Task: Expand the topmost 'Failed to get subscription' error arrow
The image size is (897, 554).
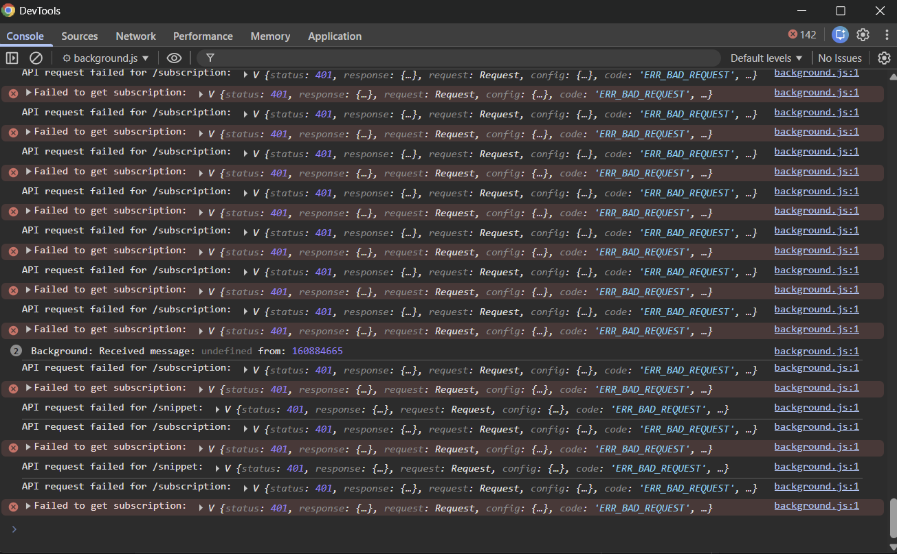Action: [29, 92]
